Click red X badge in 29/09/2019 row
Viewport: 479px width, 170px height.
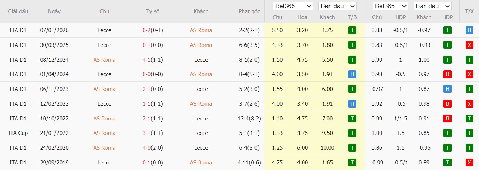469,163
